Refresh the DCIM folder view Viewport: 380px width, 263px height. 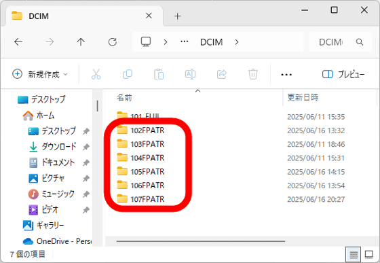113,42
